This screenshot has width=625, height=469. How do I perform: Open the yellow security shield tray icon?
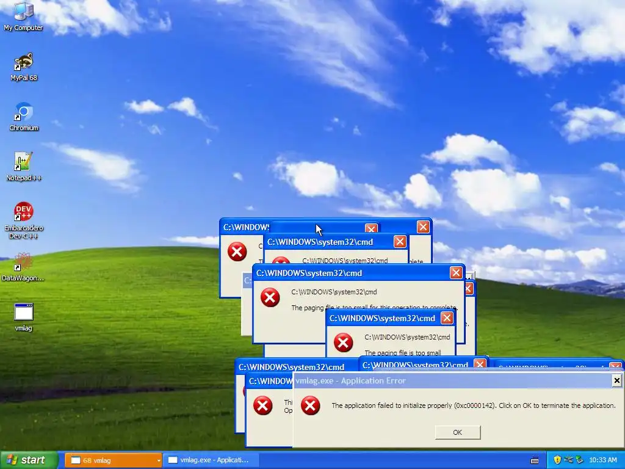(557, 460)
